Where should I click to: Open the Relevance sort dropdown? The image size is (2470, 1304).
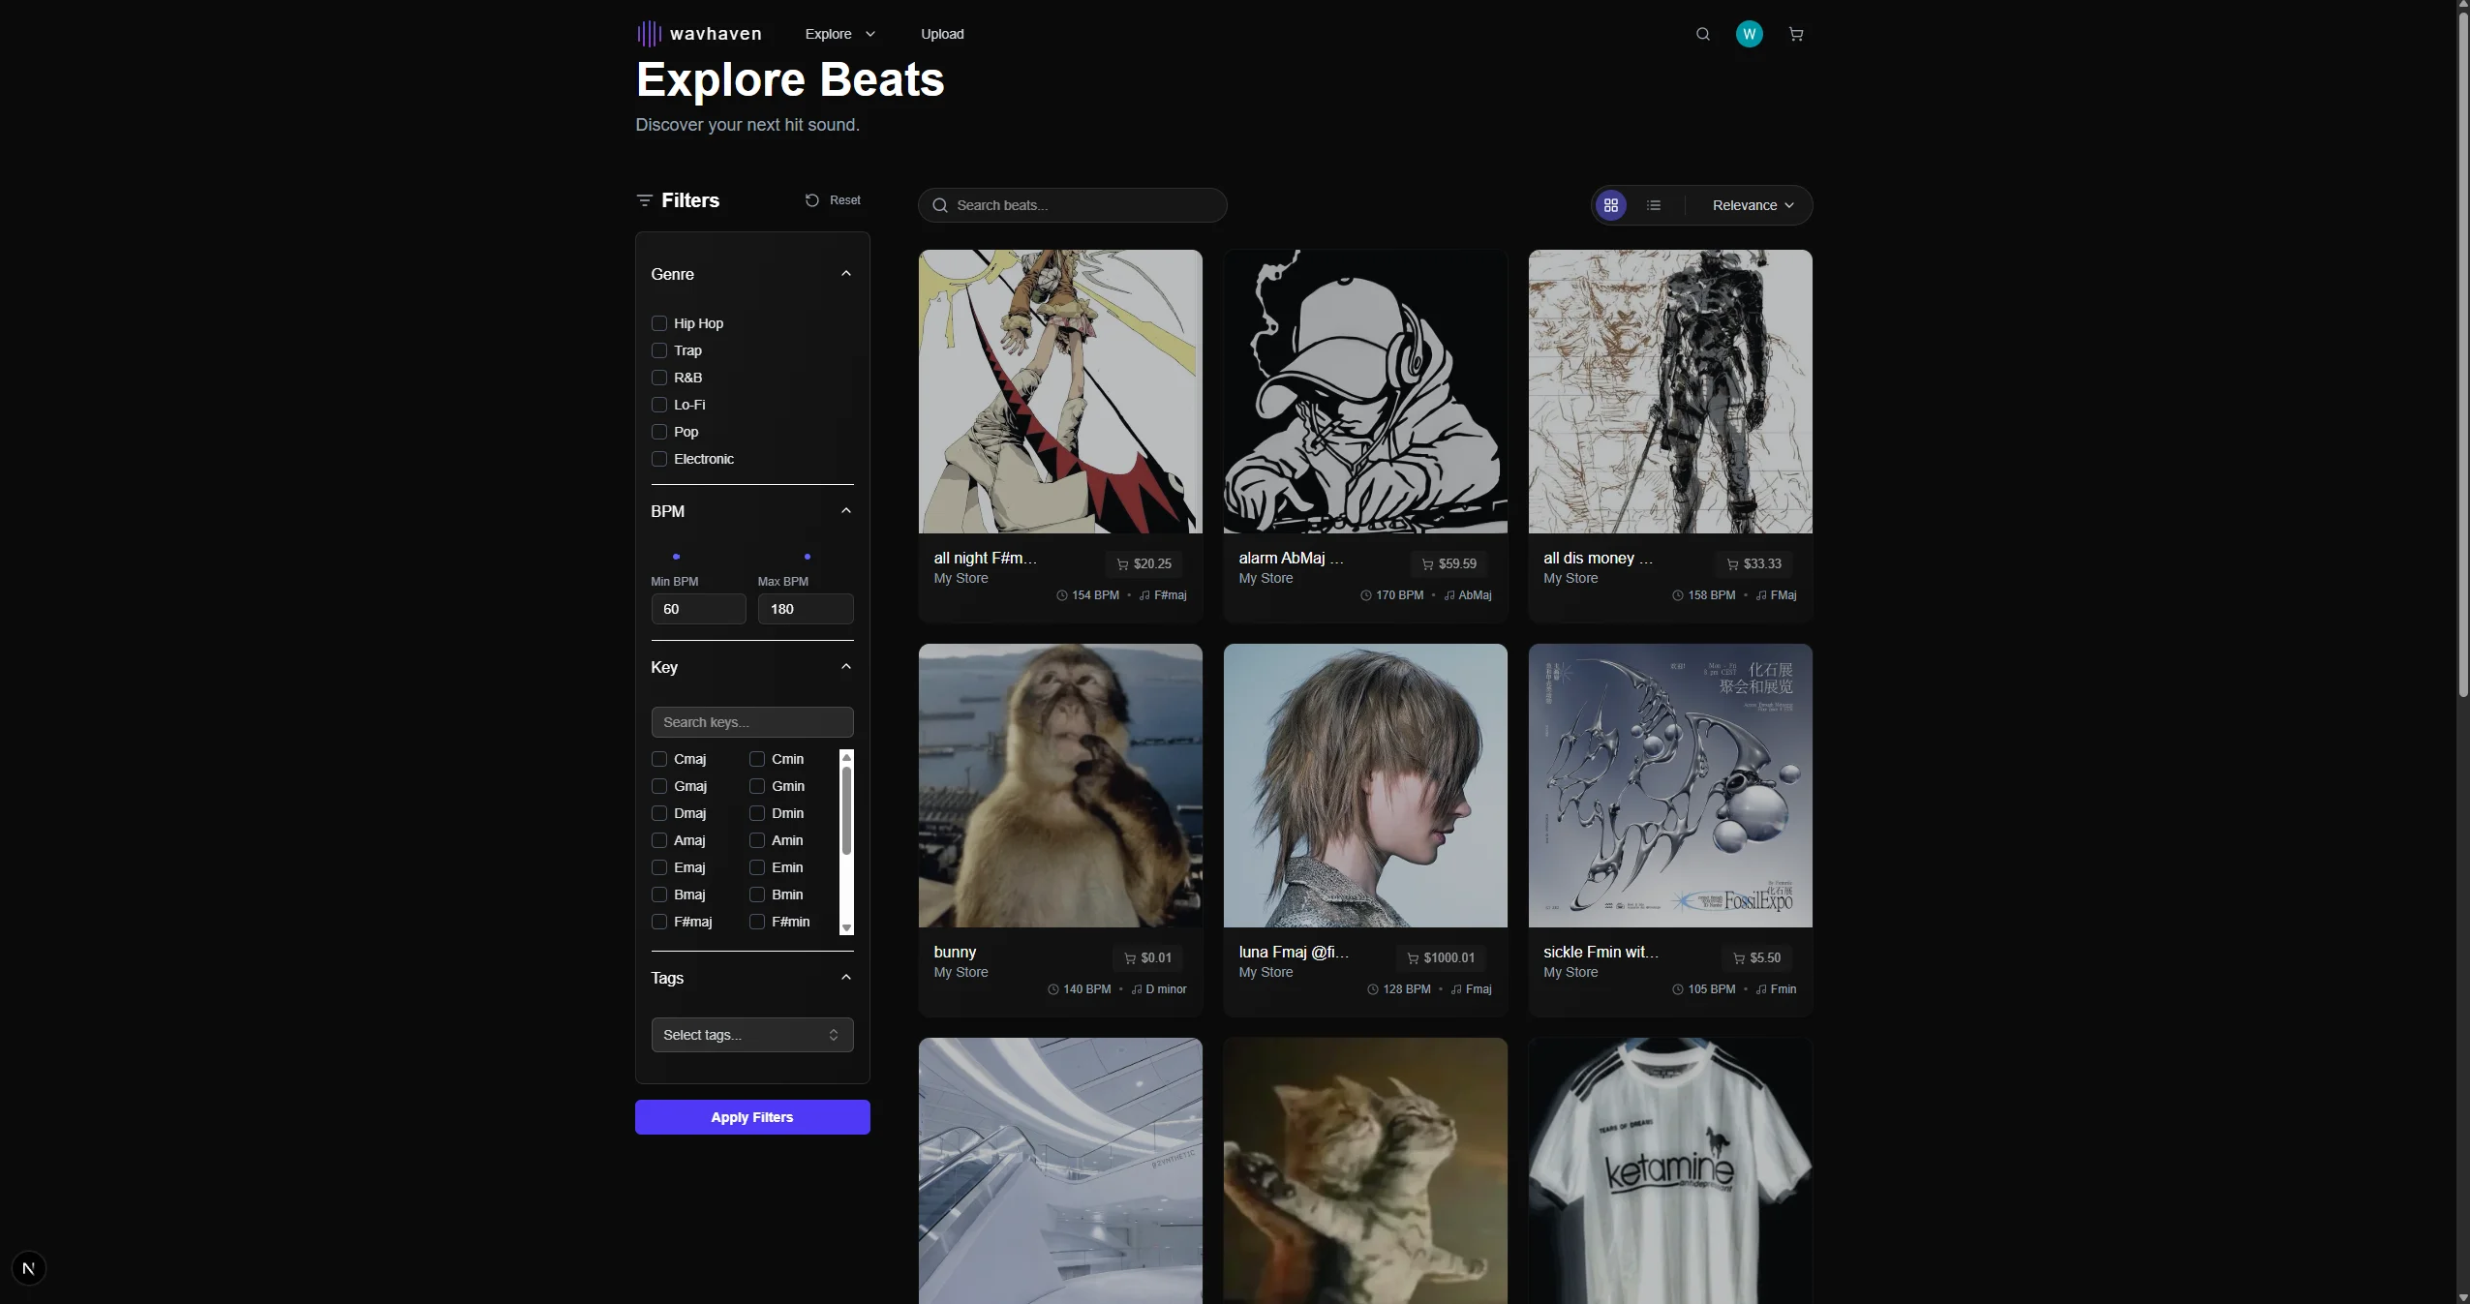(1752, 205)
